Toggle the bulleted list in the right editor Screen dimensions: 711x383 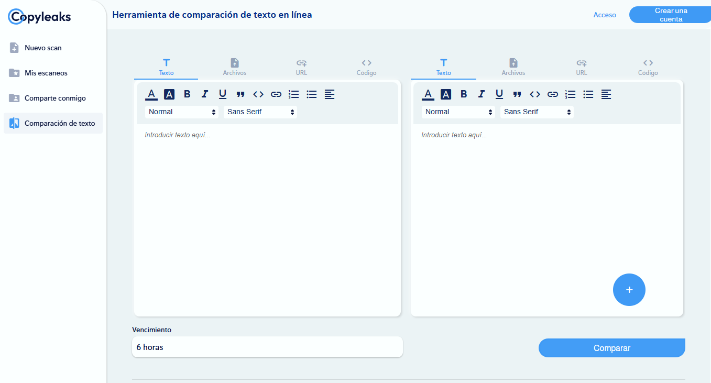pos(588,94)
